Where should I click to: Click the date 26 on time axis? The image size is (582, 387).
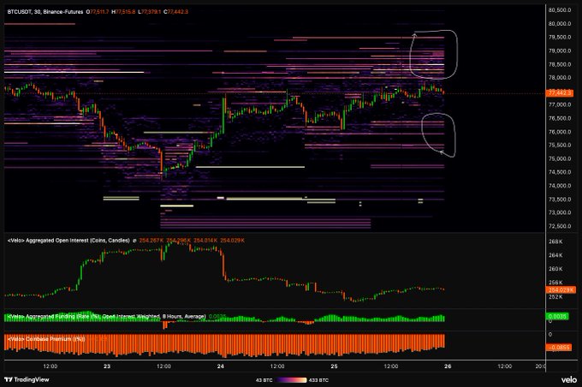448,366
